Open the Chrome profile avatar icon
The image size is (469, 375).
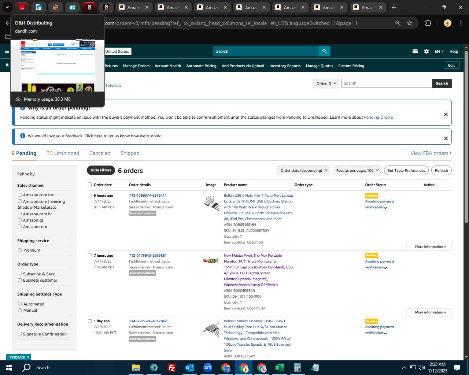point(448,23)
